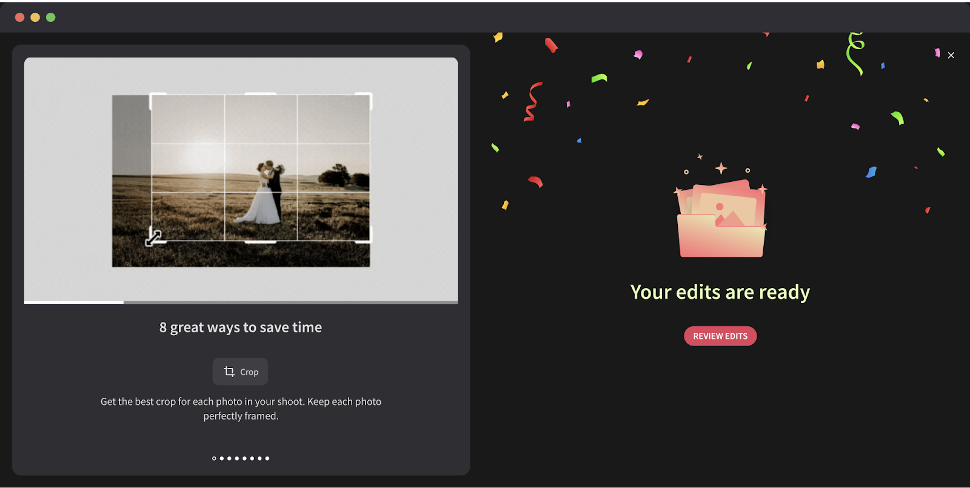Select the eighth and last carousel dot
This screenshot has width=970, height=488.
(x=267, y=458)
